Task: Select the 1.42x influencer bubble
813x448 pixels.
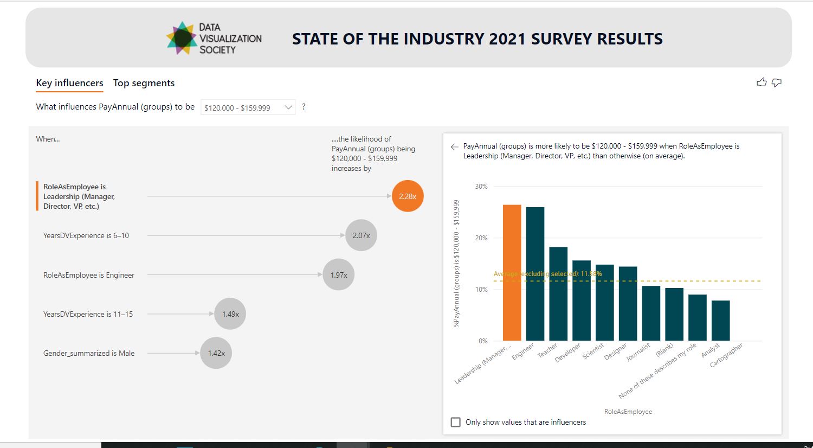Action: [x=216, y=353]
